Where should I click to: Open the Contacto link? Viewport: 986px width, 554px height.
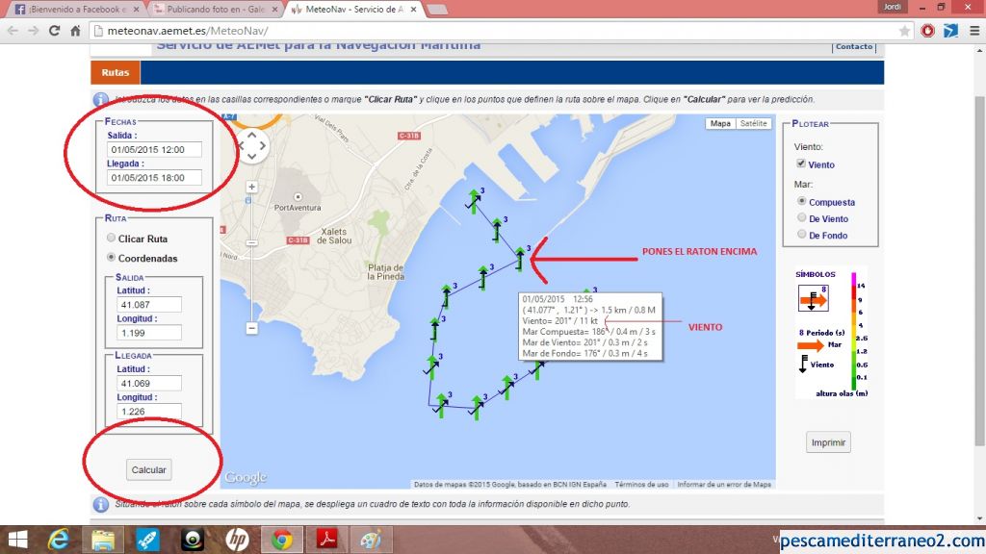[x=854, y=46]
